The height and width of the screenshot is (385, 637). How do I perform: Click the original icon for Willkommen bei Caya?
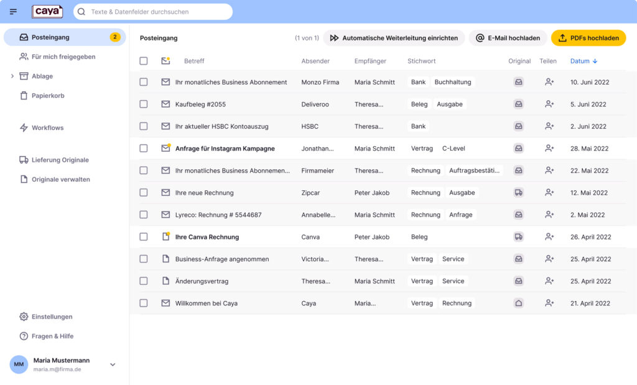[x=519, y=303]
